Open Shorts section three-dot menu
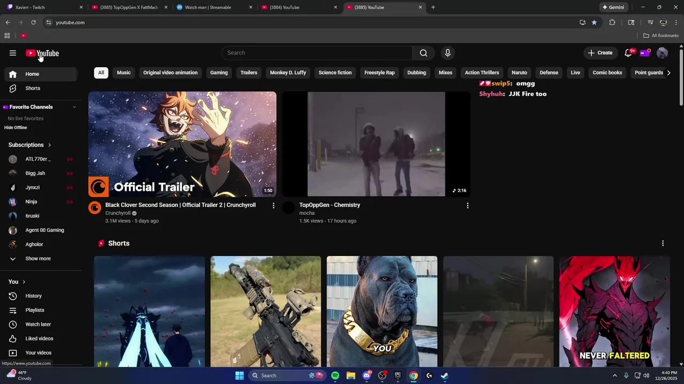 pos(663,243)
